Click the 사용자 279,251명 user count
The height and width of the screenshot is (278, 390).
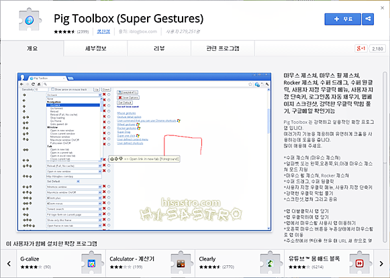(183, 31)
